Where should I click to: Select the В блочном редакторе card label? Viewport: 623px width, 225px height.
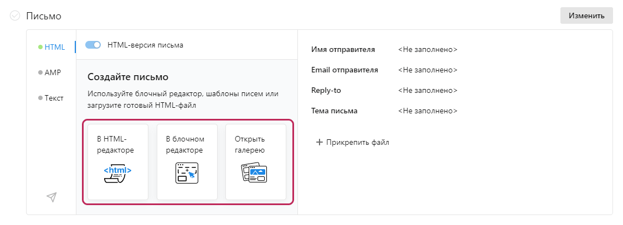coord(185,144)
